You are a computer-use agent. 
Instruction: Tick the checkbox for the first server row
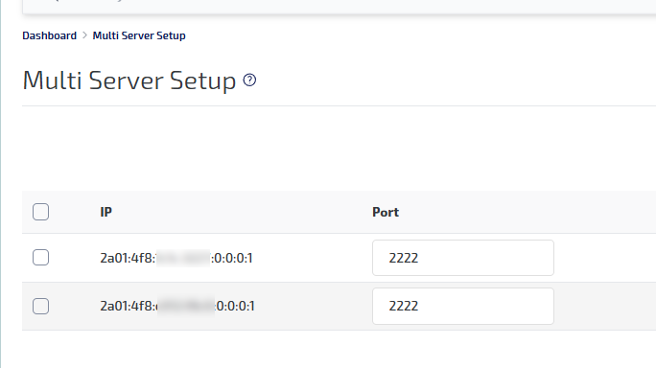pos(40,257)
